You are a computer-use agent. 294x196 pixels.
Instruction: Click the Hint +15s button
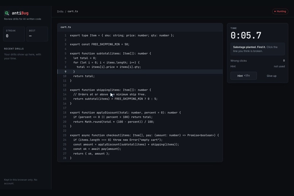[243, 76]
